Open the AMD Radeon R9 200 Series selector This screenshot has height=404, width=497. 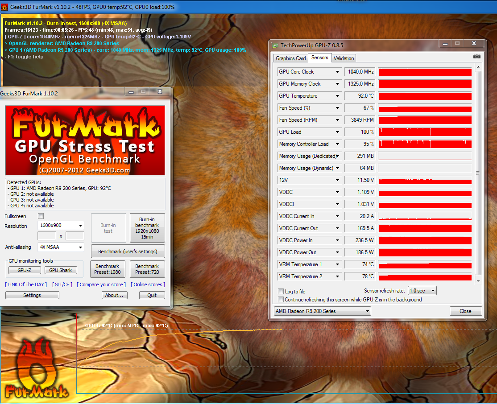pos(323,311)
